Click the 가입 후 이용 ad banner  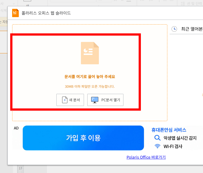click(83, 138)
